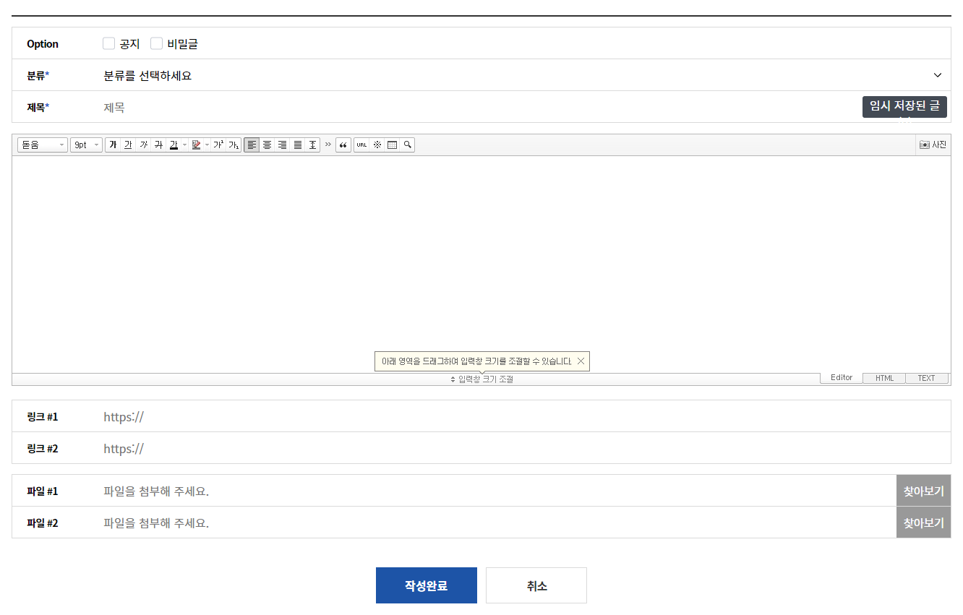Image resolution: width=963 pixels, height=615 pixels.
Task: Check the 공지 notice checkbox
Action: [109, 44]
